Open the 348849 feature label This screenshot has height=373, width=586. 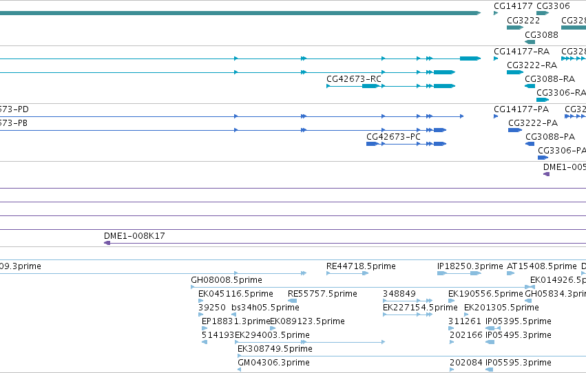click(x=399, y=294)
